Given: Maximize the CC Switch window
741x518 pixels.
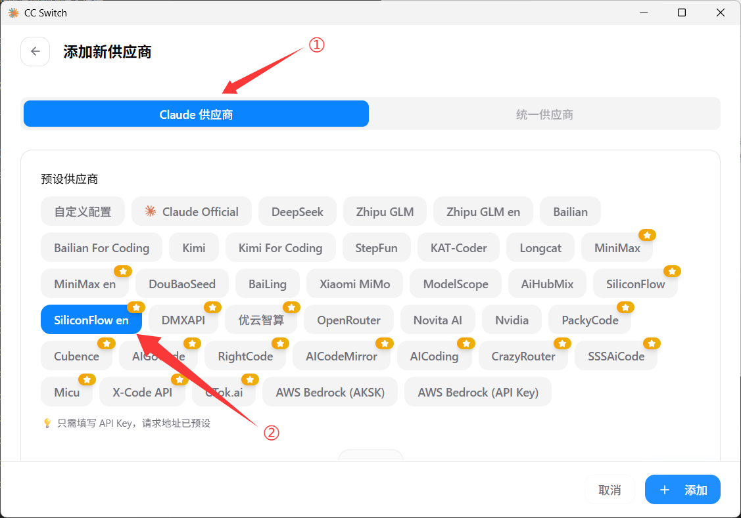Looking at the screenshot, I should tap(681, 12).
